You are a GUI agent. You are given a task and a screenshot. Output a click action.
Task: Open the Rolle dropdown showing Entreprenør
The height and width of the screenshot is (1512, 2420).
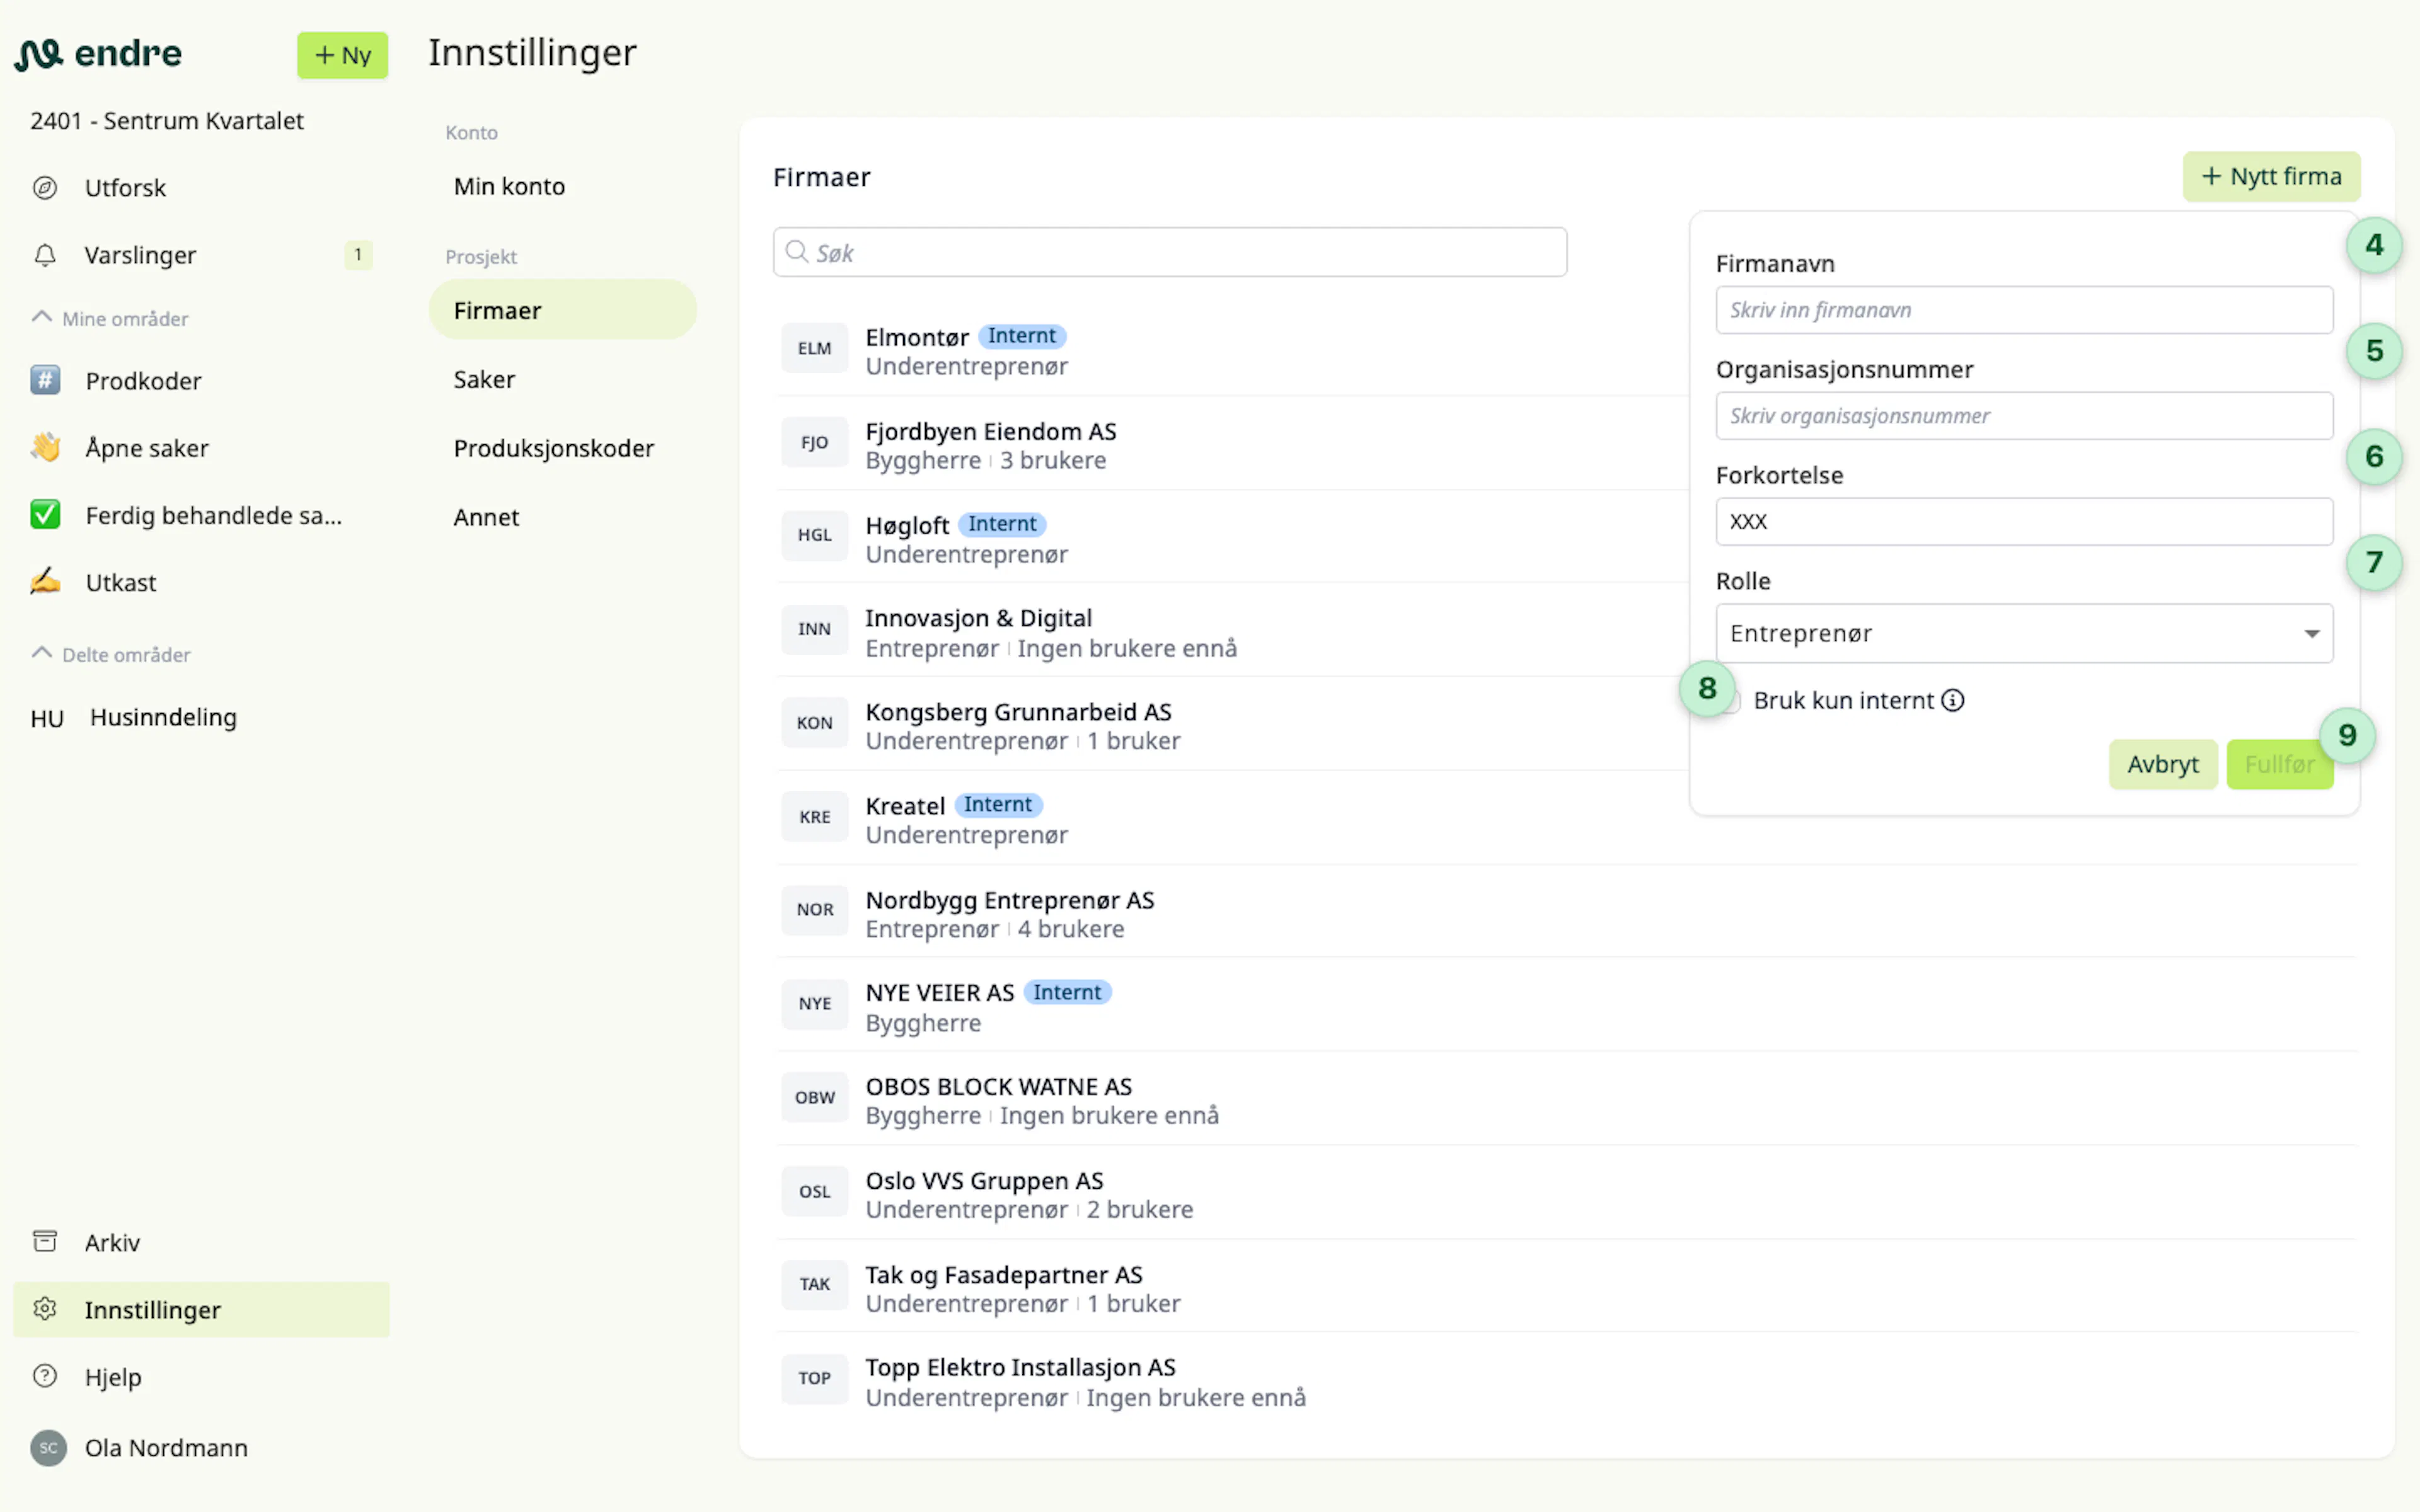pos(2024,633)
